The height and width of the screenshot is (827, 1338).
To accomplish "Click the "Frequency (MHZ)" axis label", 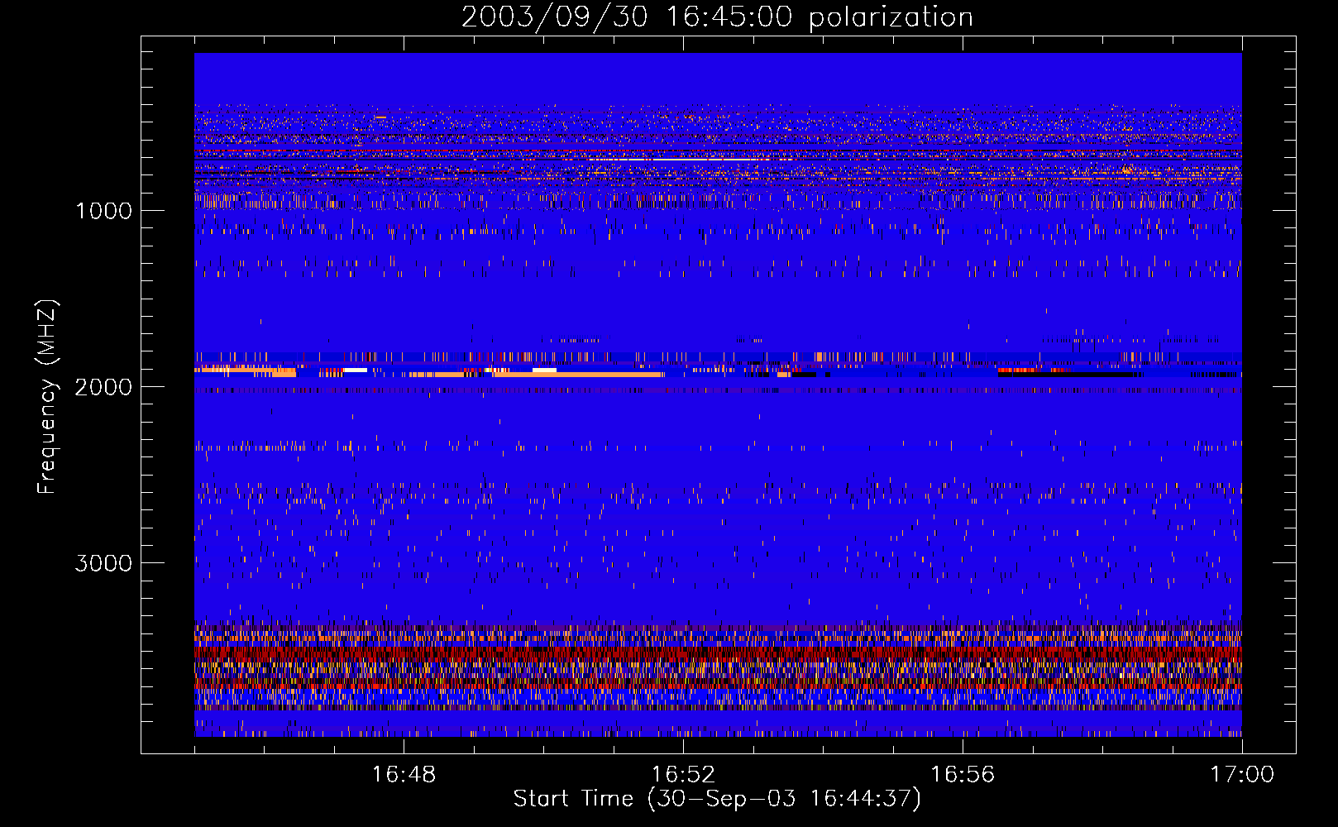I will [47, 397].
